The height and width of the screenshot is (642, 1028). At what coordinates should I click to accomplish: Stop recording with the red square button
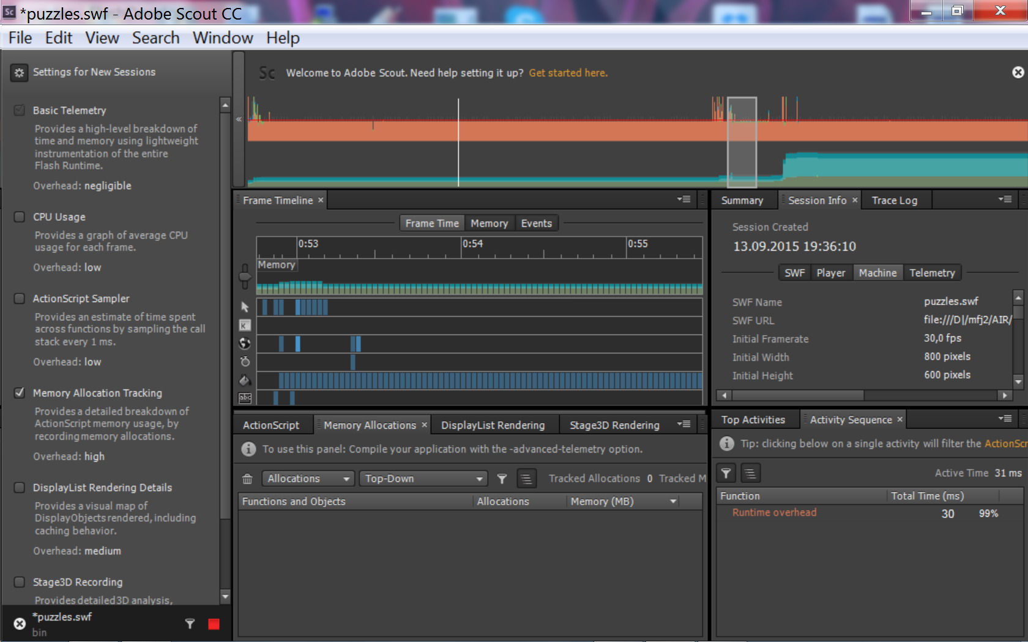click(x=214, y=624)
